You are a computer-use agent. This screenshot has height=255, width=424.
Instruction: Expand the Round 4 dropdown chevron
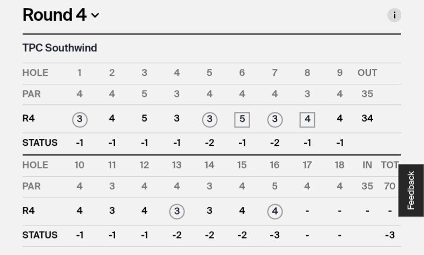[x=95, y=15]
